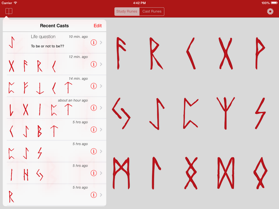This screenshot has height=209, width=279.
Task: Select the Jera rune in the study grid
Action: pos(121,113)
